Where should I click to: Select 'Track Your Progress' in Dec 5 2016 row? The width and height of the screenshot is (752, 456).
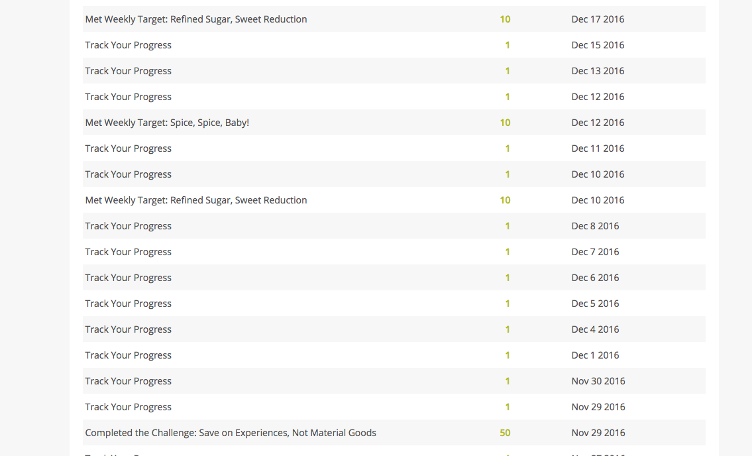pos(128,304)
